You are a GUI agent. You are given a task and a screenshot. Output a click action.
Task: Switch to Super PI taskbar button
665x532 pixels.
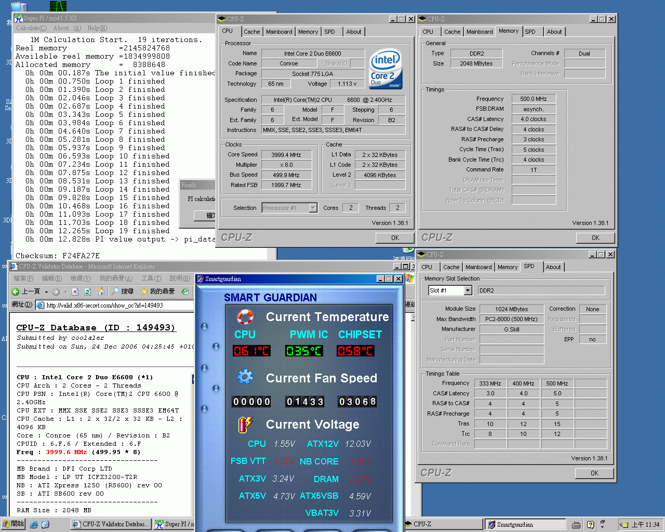point(174,524)
